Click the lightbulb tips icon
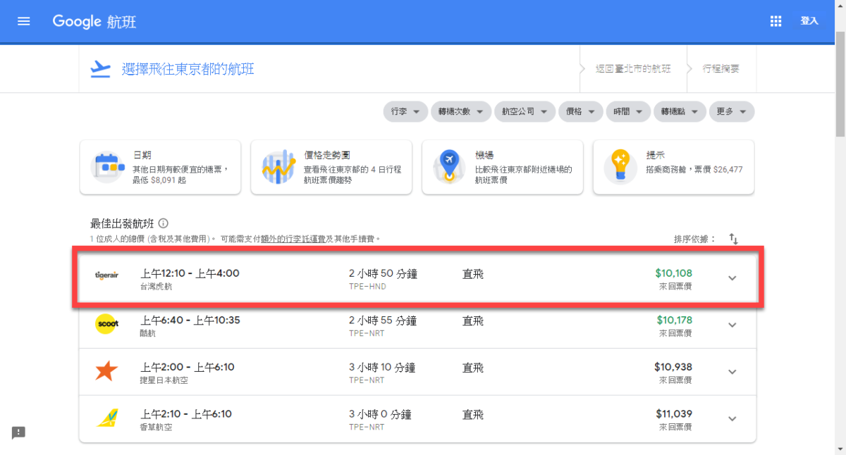Viewport: 846px width, 455px height. 620,167
